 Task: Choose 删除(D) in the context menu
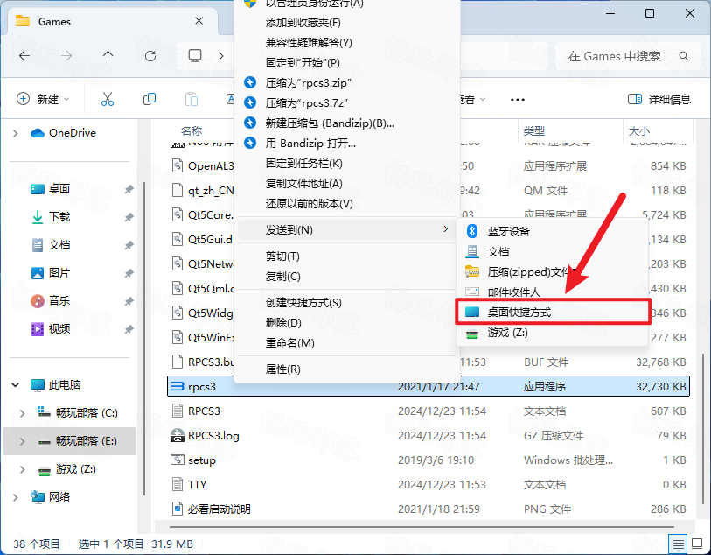pyautogui.click(x=347, y=323)
